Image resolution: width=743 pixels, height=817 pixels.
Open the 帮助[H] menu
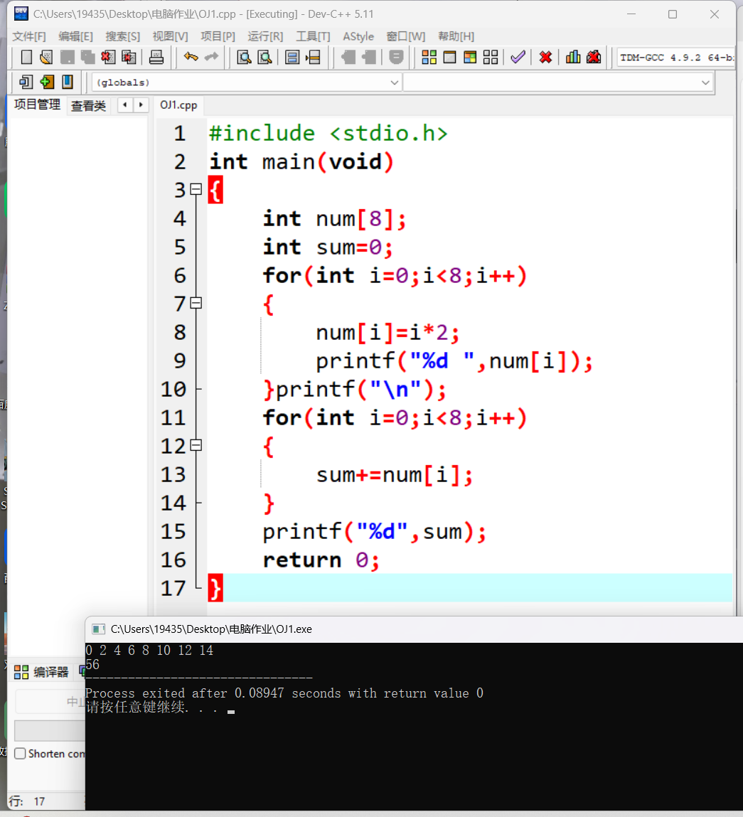pos(456,36)
